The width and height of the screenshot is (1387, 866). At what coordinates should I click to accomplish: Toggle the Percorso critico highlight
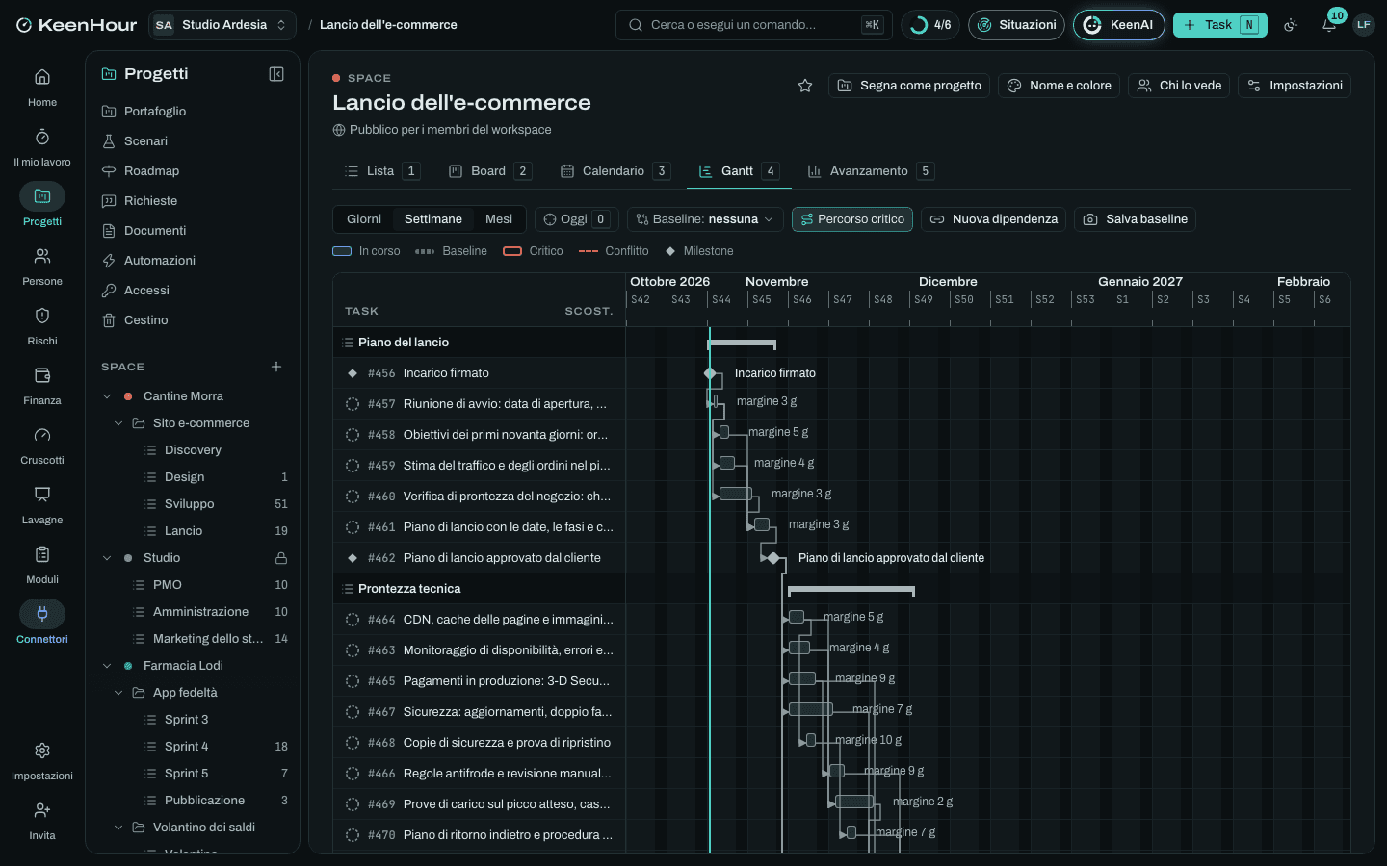852,219
